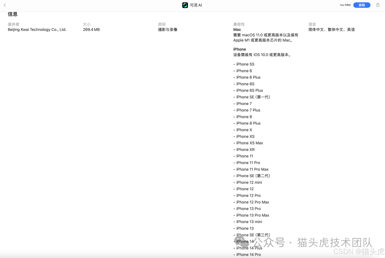Click the iPhone XR list entry

245,150
